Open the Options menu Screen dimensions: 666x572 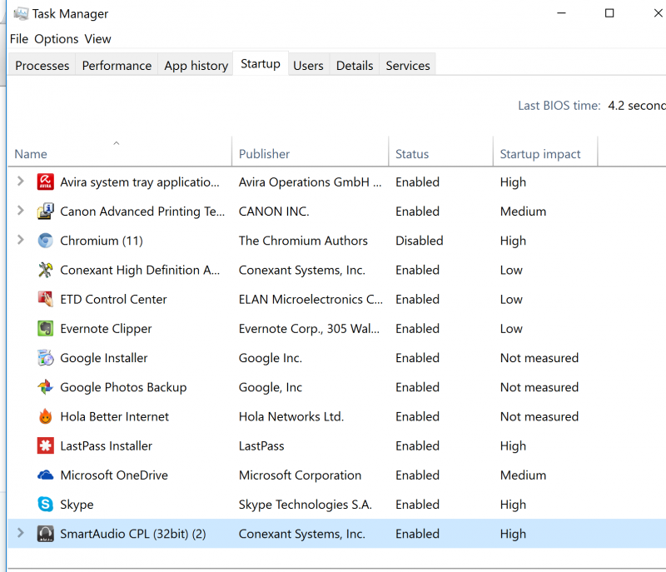57,39
